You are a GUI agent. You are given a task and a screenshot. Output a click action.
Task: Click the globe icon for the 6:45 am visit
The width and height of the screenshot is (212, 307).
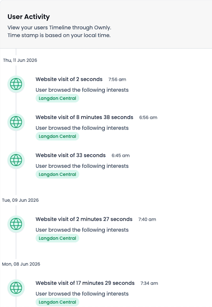[16, 160]
